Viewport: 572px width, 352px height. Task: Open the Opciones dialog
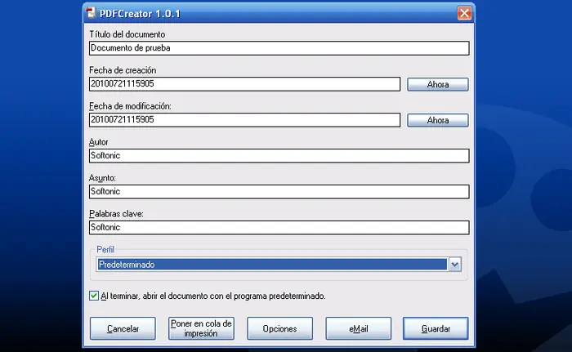click(279, 328)
